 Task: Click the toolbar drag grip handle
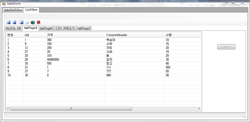(x=5, y=23)
